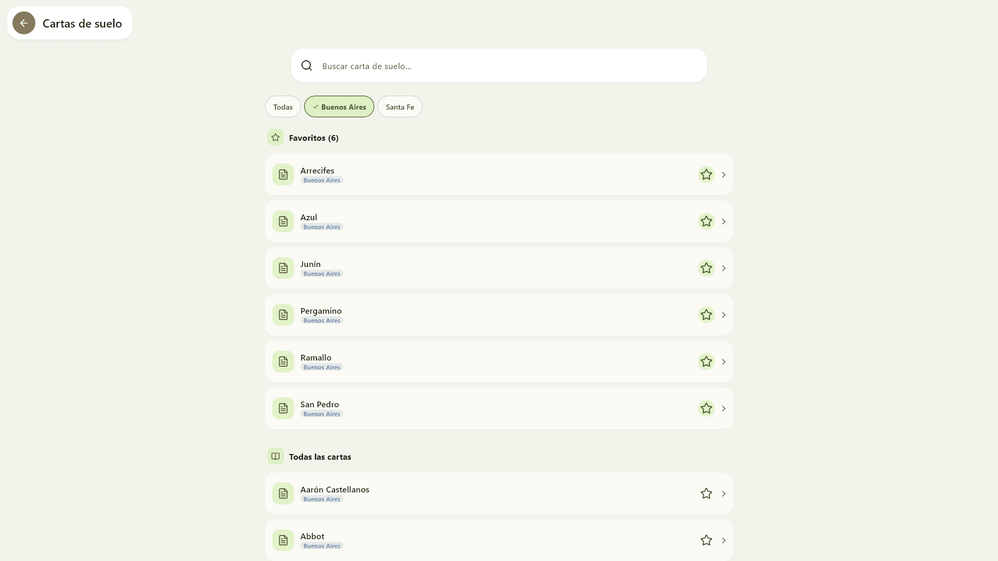Toggle the Ramallo favorite star

(x=706, y=362)
